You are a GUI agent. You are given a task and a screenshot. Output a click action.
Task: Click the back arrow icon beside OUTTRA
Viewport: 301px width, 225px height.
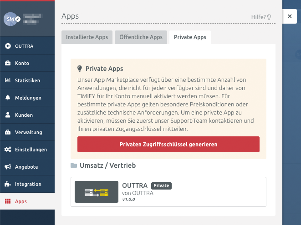[x=8, y=46]
